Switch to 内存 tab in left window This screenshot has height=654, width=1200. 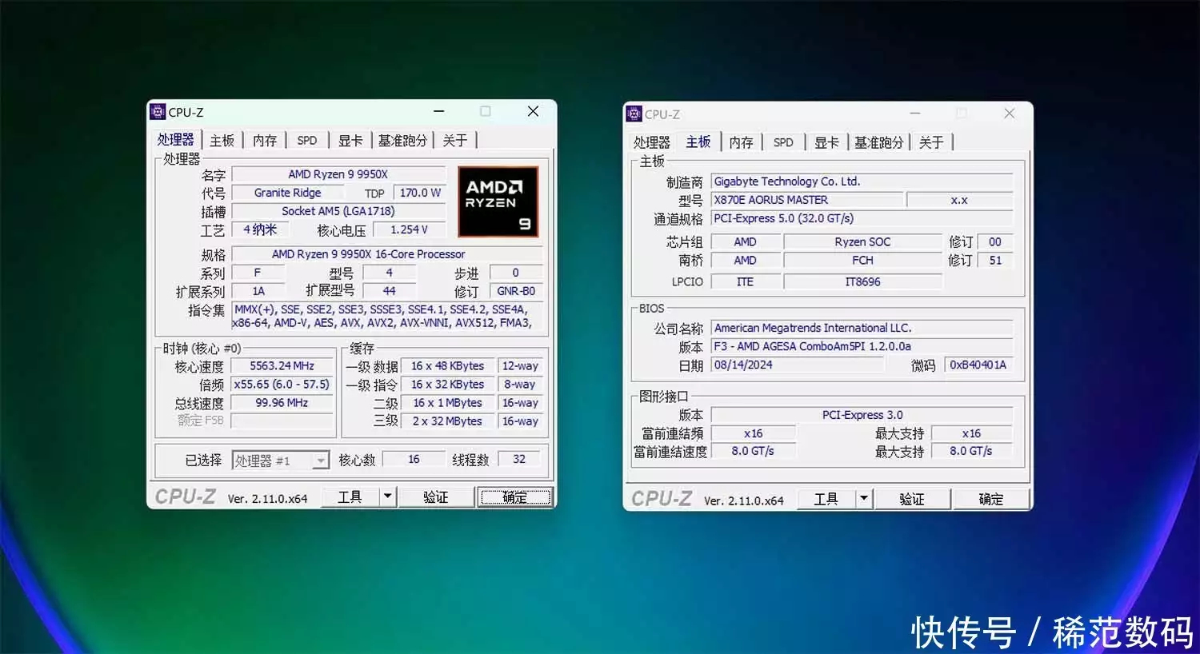[x=265, y=141]
